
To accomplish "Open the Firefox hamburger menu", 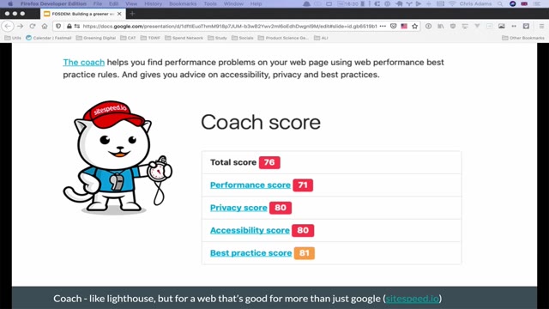I will click(541, 27).
